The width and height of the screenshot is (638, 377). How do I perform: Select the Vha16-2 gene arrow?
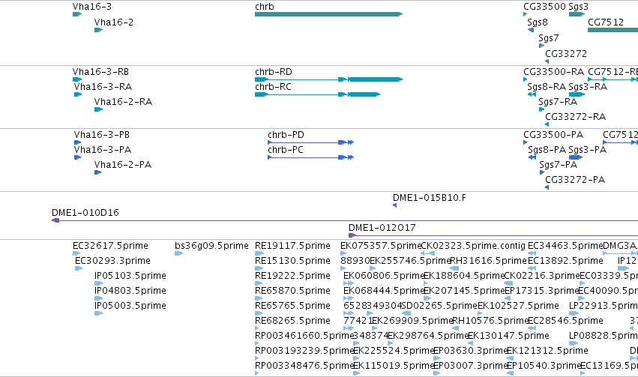tap(98, 30)
